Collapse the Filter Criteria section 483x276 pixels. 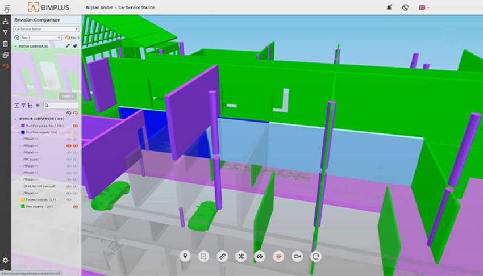click(15, 46)
